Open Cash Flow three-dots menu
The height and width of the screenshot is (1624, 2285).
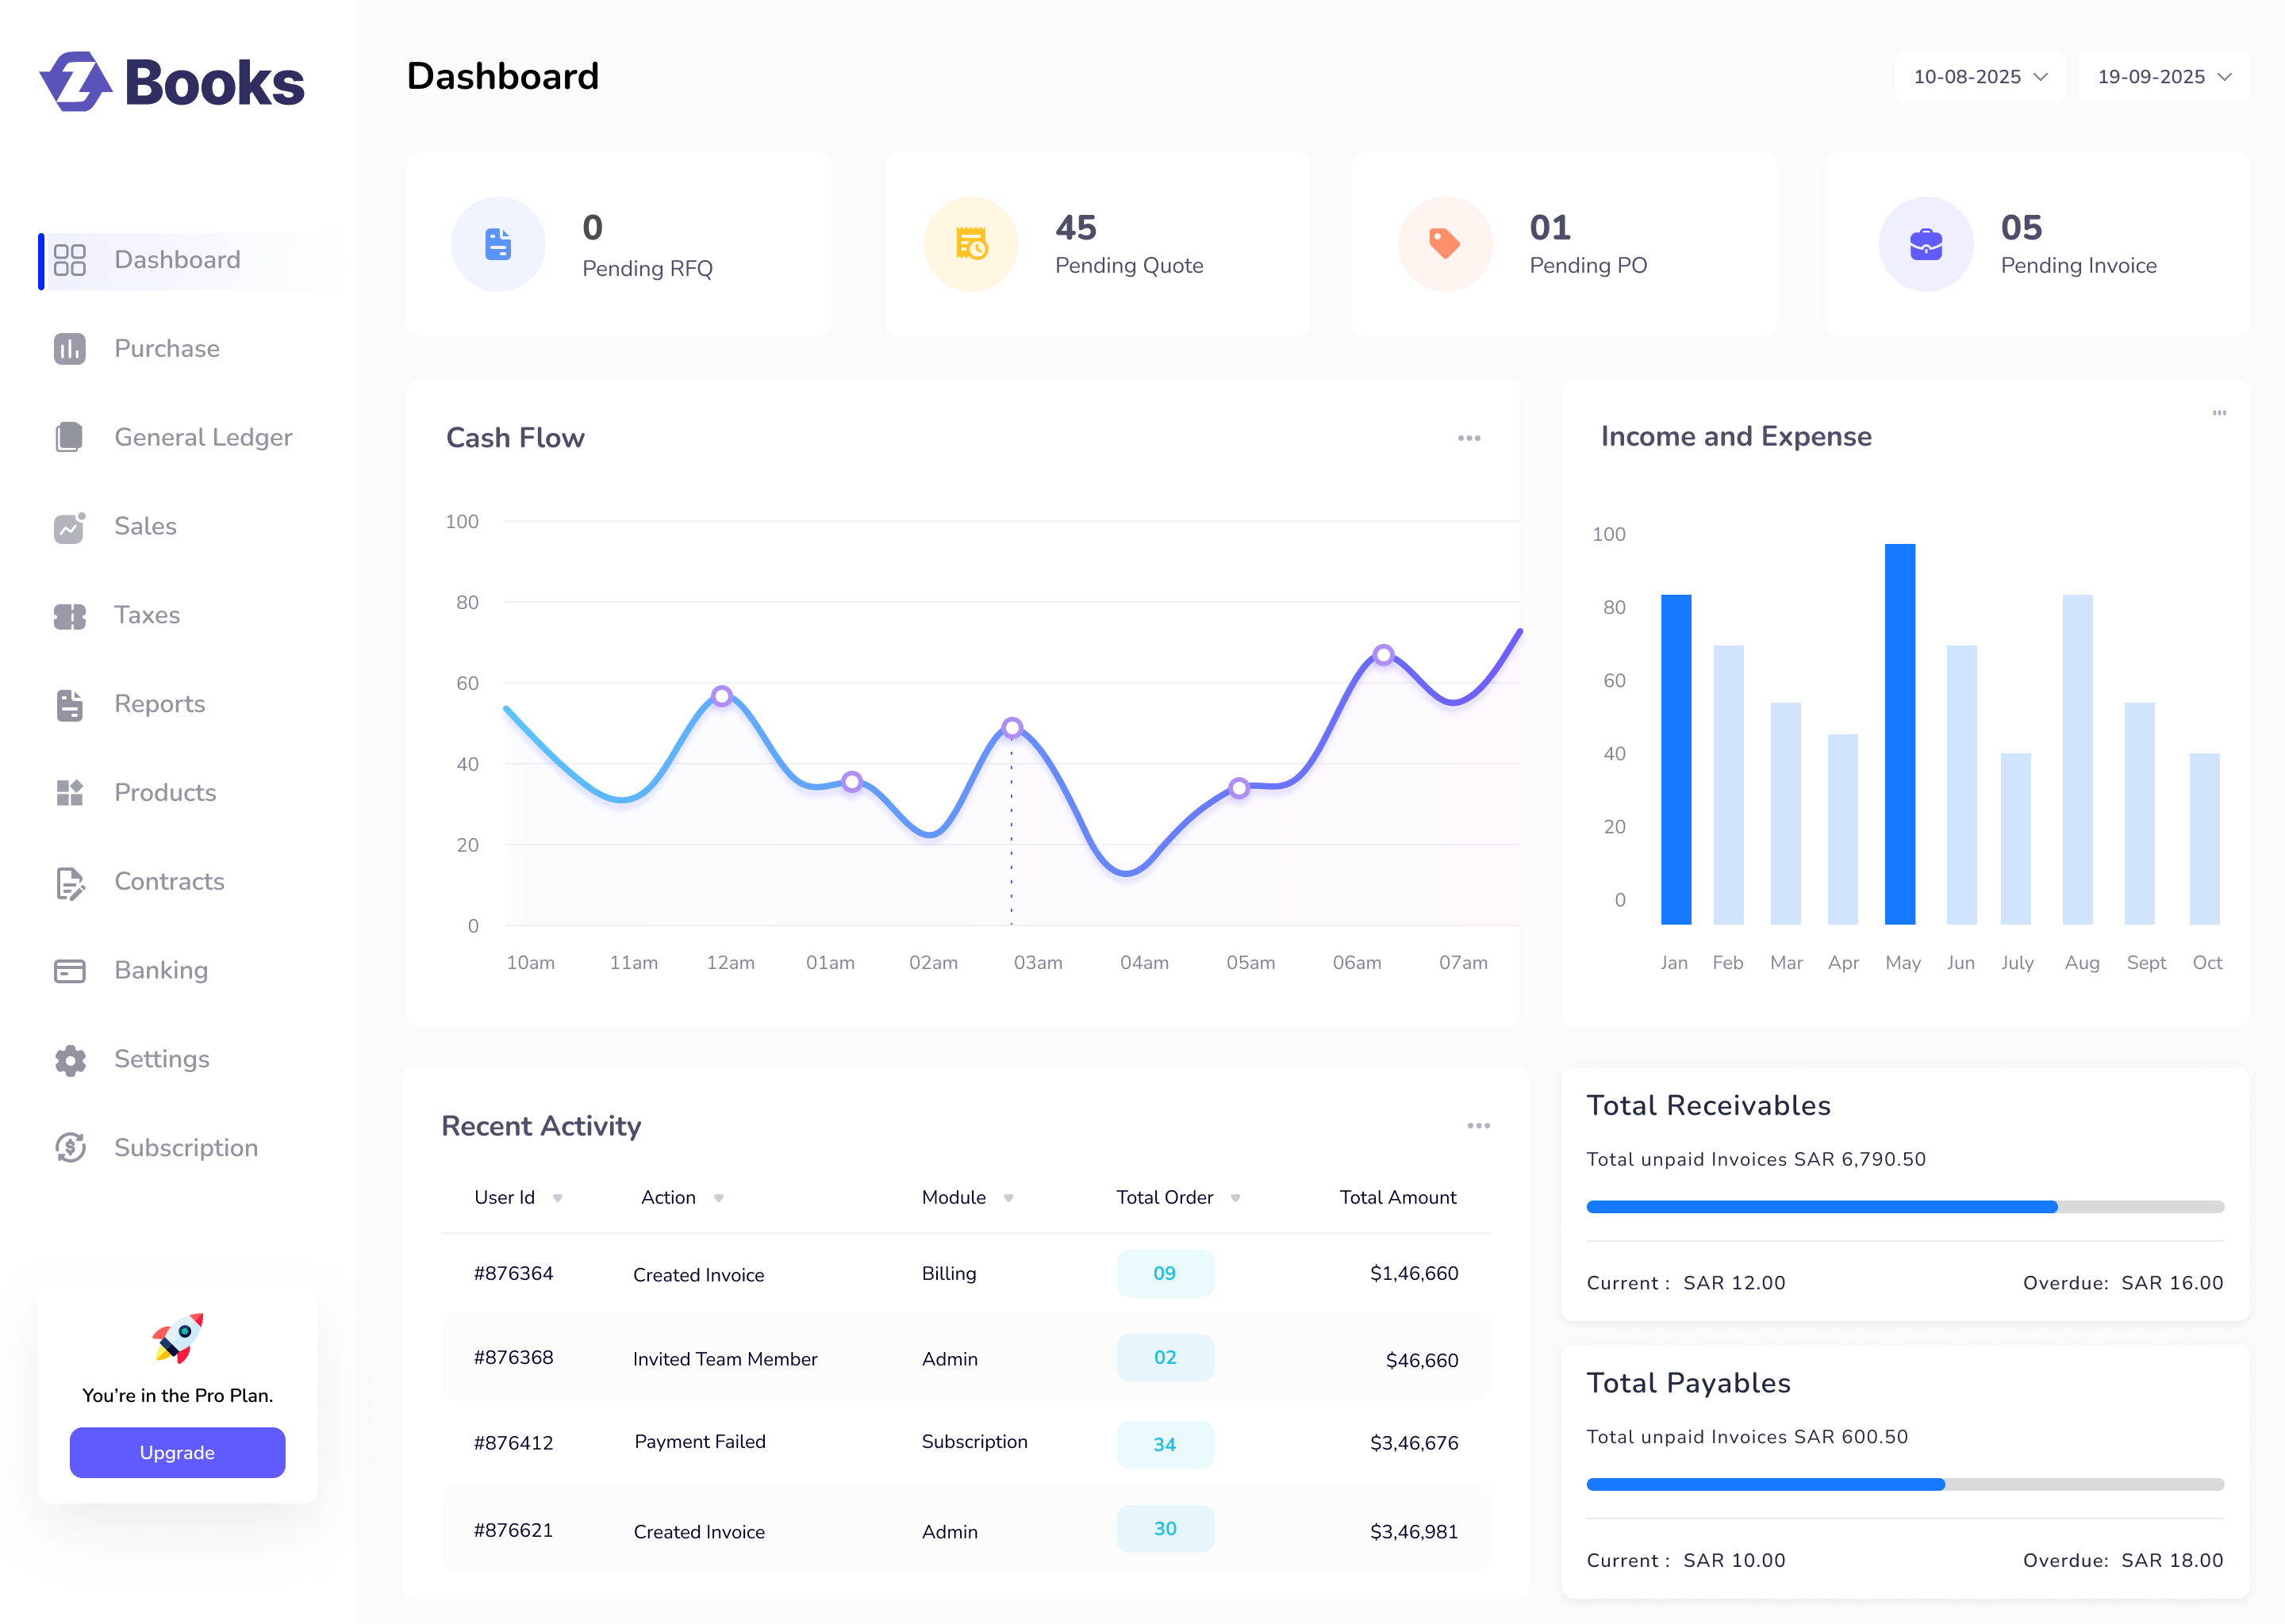click(x=1468, y=438)
